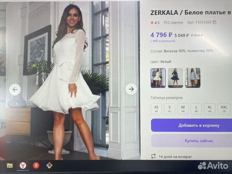Image resolution: width=232 pixels, height=174 pixels.
Task: Click the orange rating star
Action: click(x=152, y=23)
